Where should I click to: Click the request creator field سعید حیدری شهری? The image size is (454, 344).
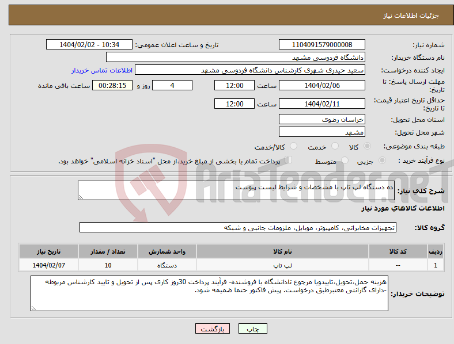[x=250, y=70]
